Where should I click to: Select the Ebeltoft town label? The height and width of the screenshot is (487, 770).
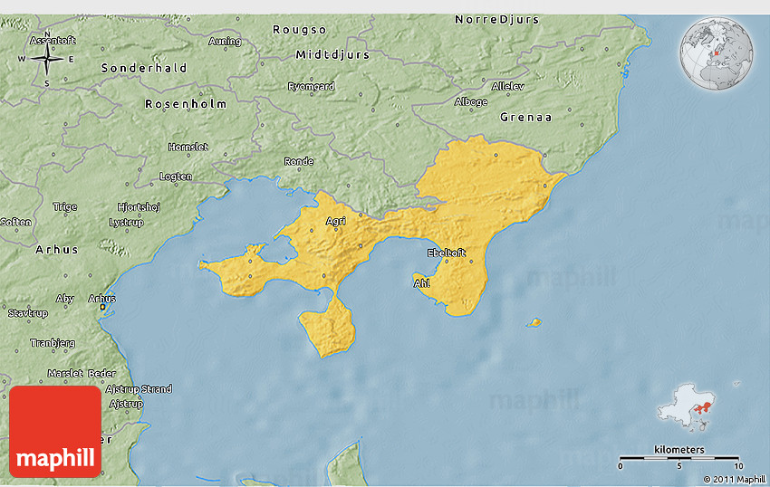(x=446, y=253)
